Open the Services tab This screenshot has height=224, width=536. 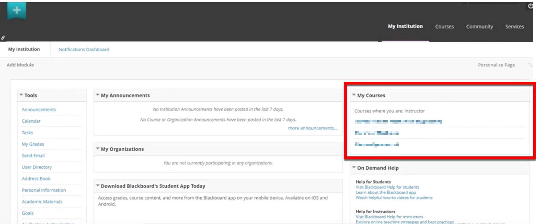click(x=514, y=27)
